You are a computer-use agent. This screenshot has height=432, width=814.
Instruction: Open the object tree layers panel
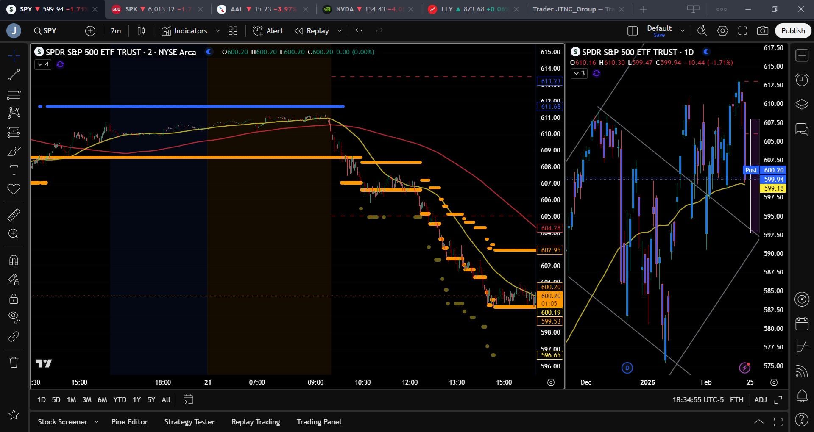point(802,104)
